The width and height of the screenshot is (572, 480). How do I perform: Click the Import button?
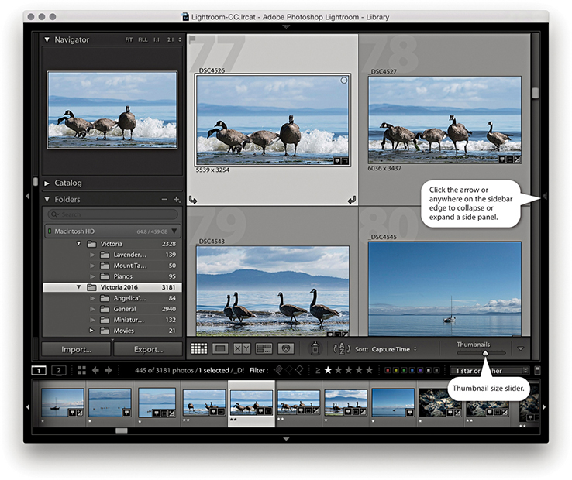pos(77,349)
